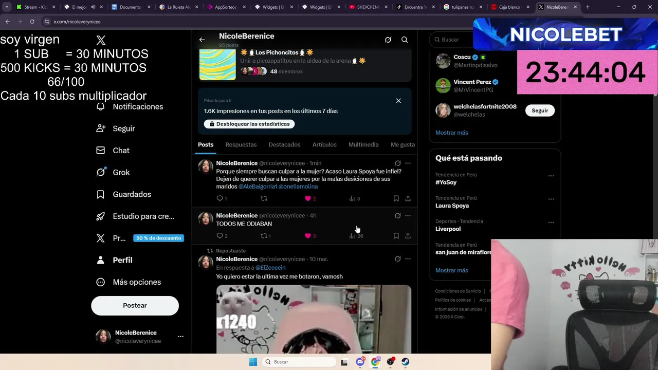This screenshot has width=658, height=370.
Task: Follow welchelasfortnite2008 with Seguir button
Action: point(540,110)
